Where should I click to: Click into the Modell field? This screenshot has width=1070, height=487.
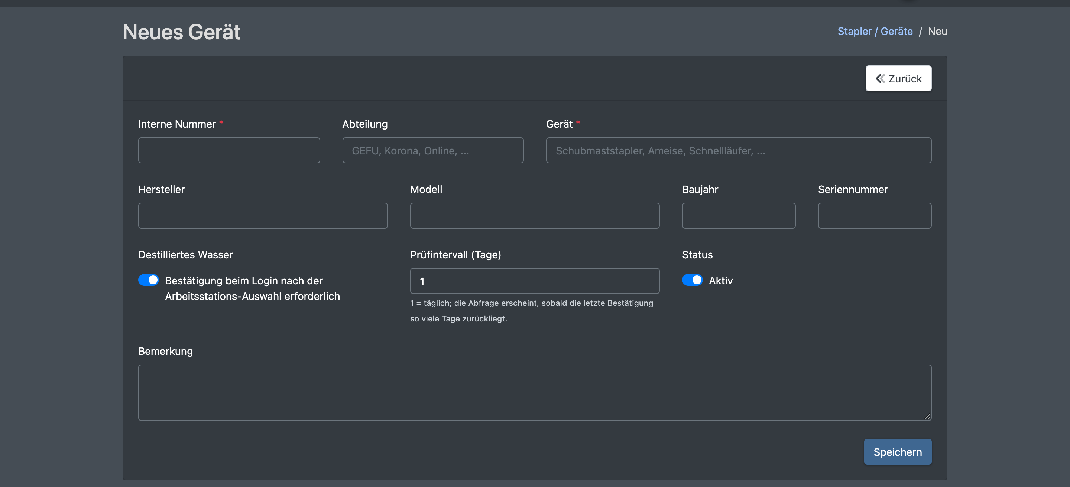click(535, 215)
